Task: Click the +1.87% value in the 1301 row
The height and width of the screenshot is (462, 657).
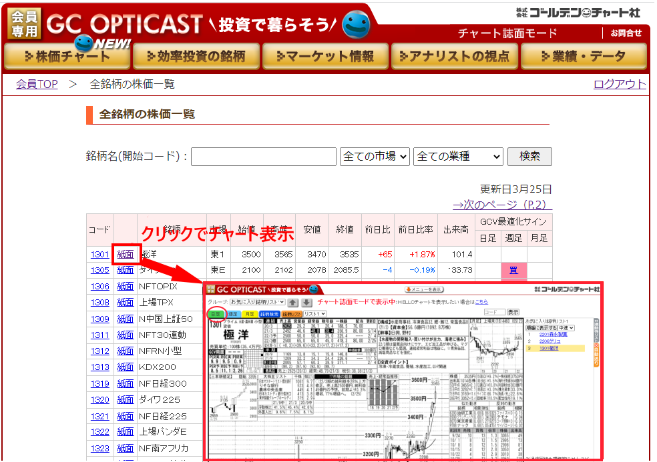Action: pos(423,255)
